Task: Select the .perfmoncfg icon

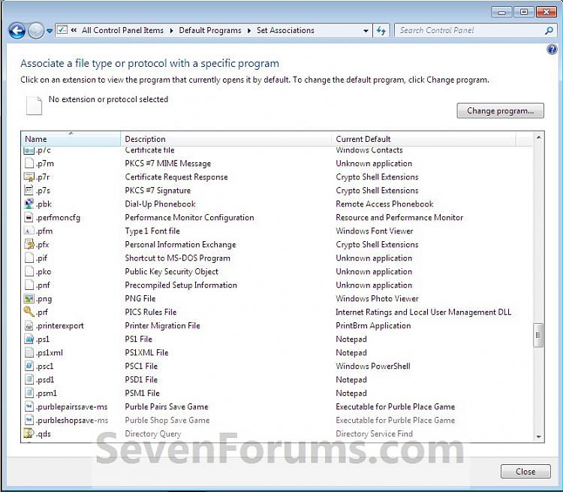Action: (29, 217)
